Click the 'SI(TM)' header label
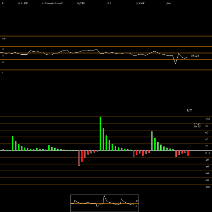The image size is (212, 212). coord(81,3)
